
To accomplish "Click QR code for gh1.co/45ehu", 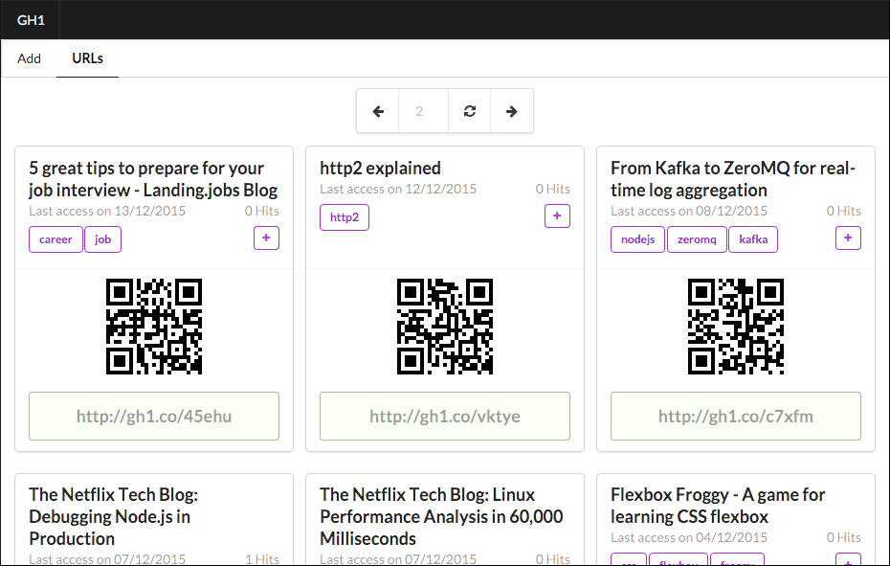I will (154, 327).
